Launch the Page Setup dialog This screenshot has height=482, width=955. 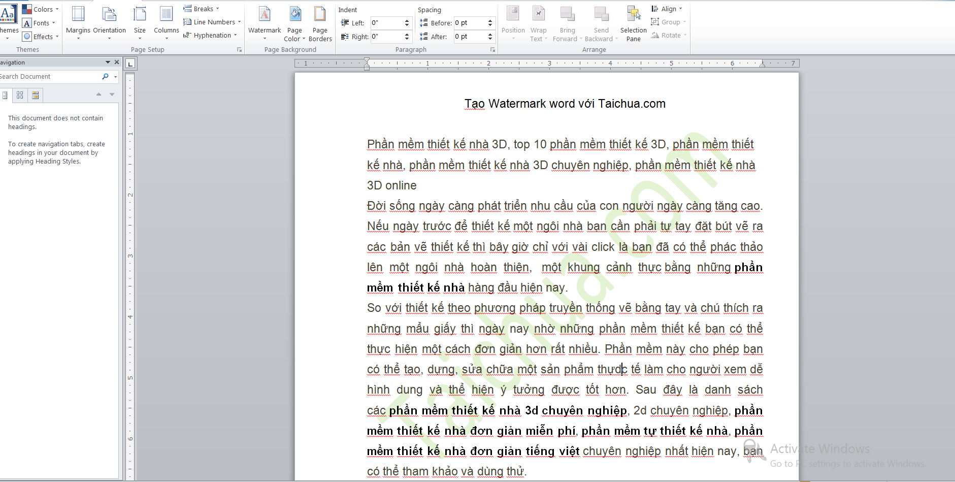click(239, 50)
